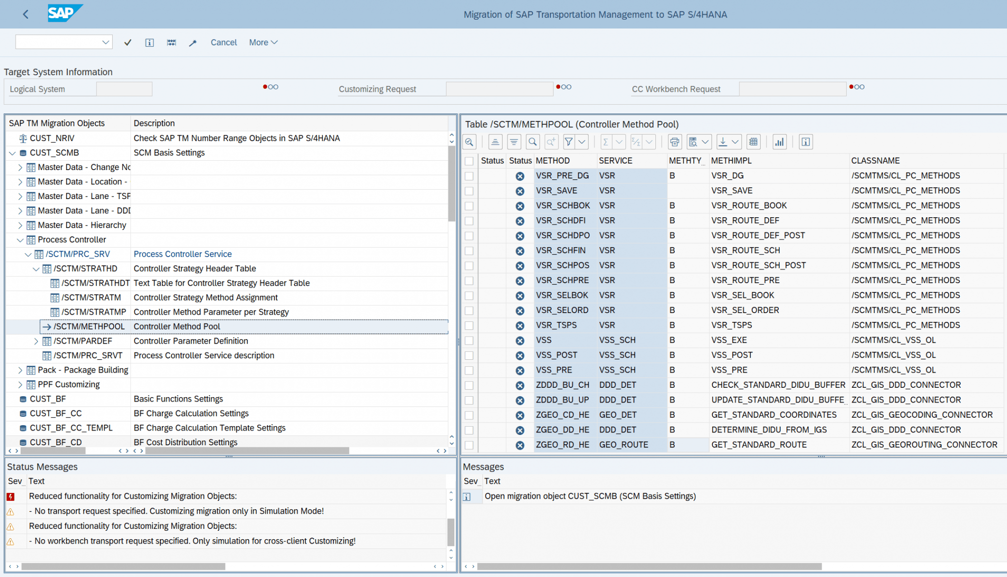The width and height of the screenshot is (1007, 577).
Task: Open the table toolbar information icon
Action: pos(806,142)
